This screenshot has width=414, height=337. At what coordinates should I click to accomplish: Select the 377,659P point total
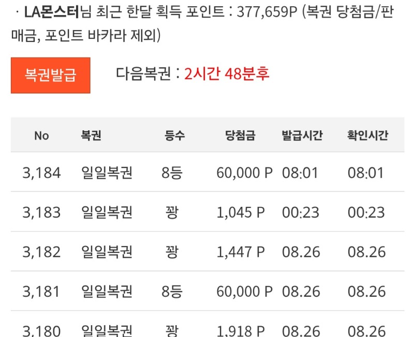[x=267, y=12]
